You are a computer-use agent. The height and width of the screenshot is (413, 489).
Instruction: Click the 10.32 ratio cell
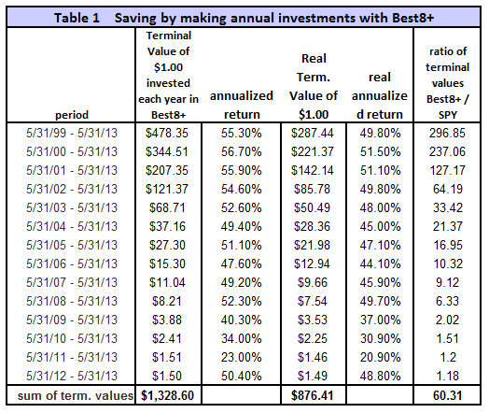coord(448,264)
